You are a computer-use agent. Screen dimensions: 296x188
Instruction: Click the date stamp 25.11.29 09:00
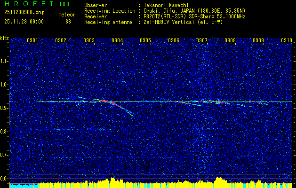24,22
